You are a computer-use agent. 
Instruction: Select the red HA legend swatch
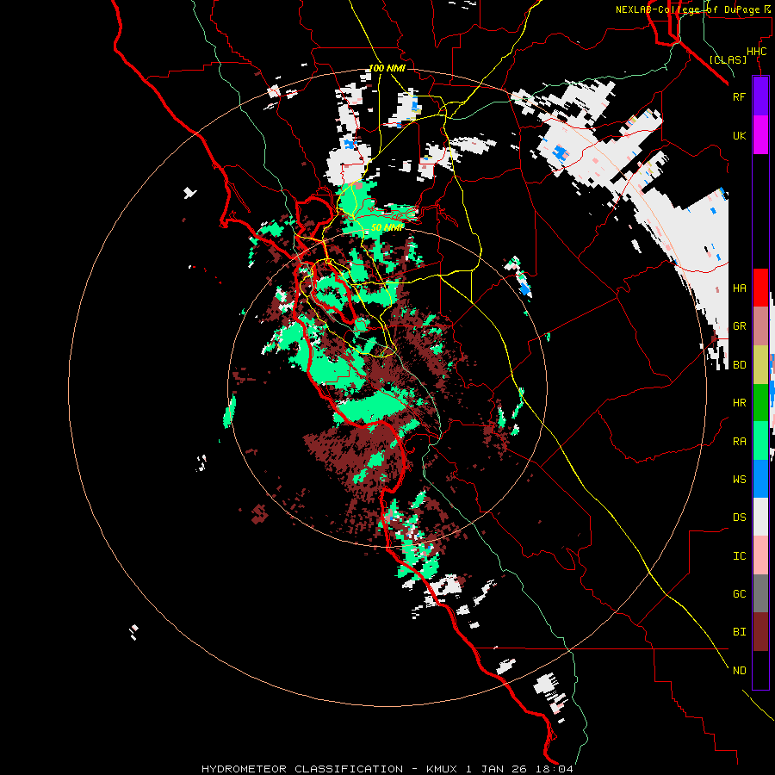[760, 288]
